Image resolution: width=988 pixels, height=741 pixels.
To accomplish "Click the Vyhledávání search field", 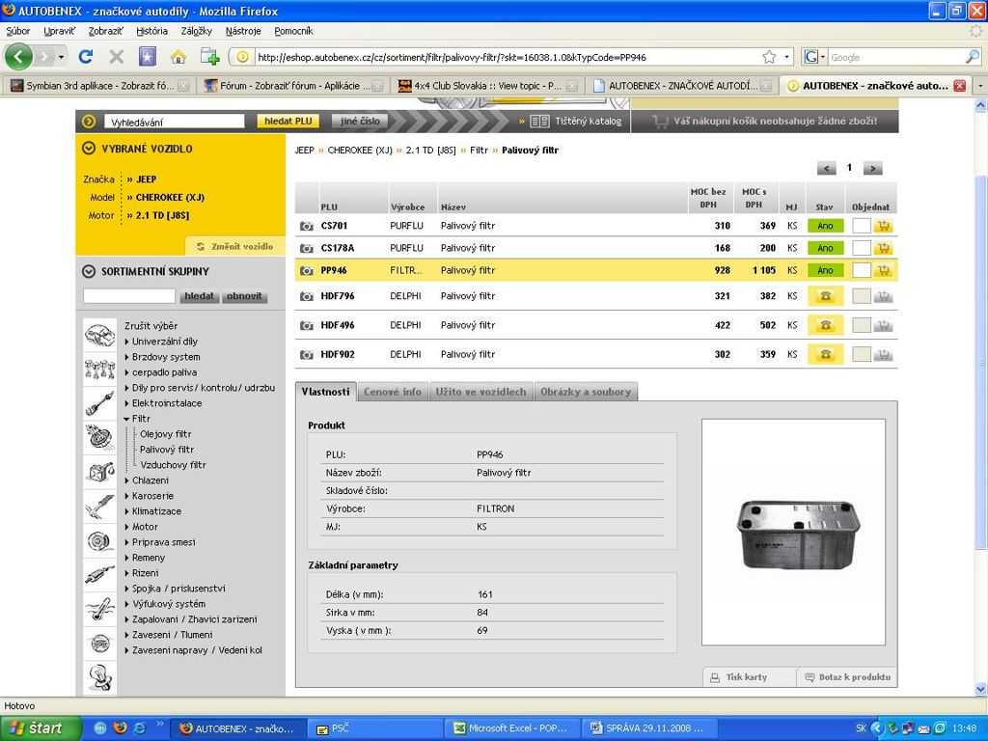I will pyautogui.click(x=175, y=122).
